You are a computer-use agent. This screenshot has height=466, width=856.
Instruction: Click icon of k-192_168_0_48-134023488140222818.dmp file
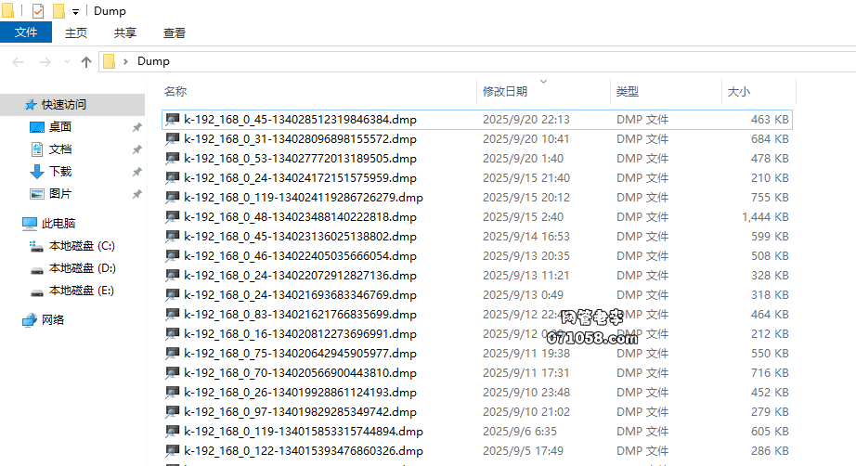click(x=173, y=217)
